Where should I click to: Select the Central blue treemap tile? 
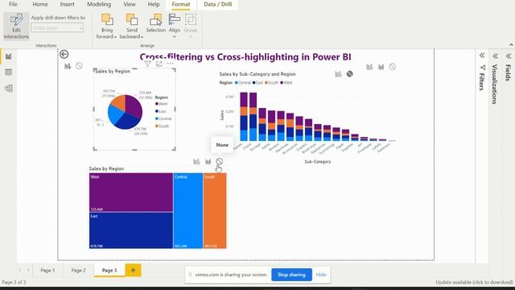pyautogui.click(x=188, y=211)
